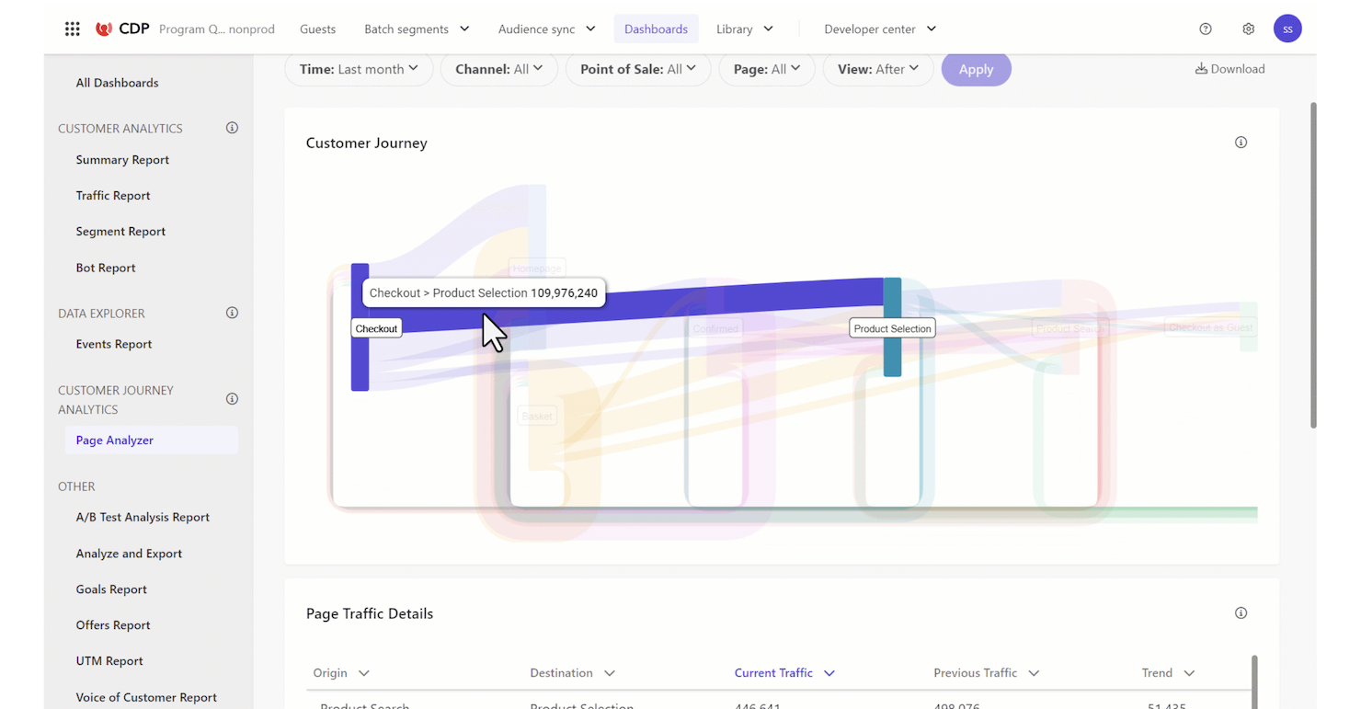This screenshot has height=709, width=1361.
Task: Open the app launcher grid icon
Action: 72,29
